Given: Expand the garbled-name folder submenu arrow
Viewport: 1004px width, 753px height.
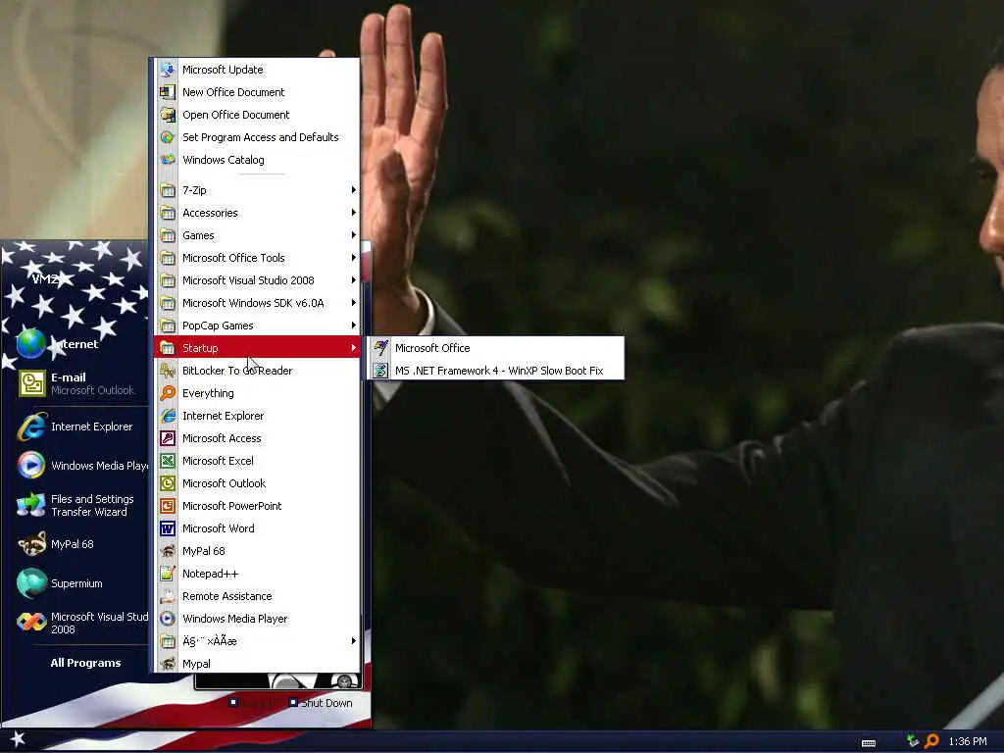Looking at the screenshot, I should pyautogui.click(x=353, y=640).
